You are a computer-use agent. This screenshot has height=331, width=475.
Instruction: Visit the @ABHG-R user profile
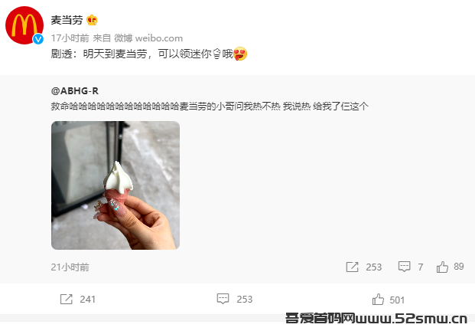pos(75,90)
